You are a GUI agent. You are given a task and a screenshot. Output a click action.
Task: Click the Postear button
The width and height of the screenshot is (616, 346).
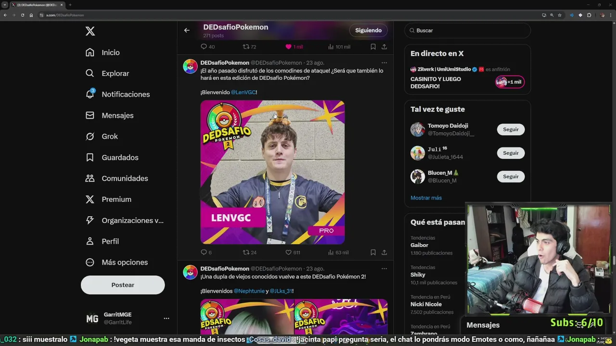click(123, 285)
